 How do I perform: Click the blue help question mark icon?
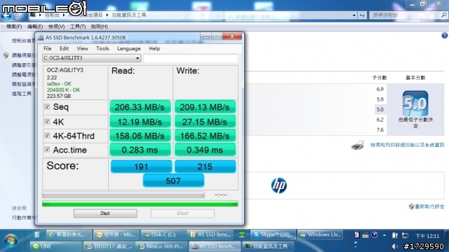coord(444,36)
